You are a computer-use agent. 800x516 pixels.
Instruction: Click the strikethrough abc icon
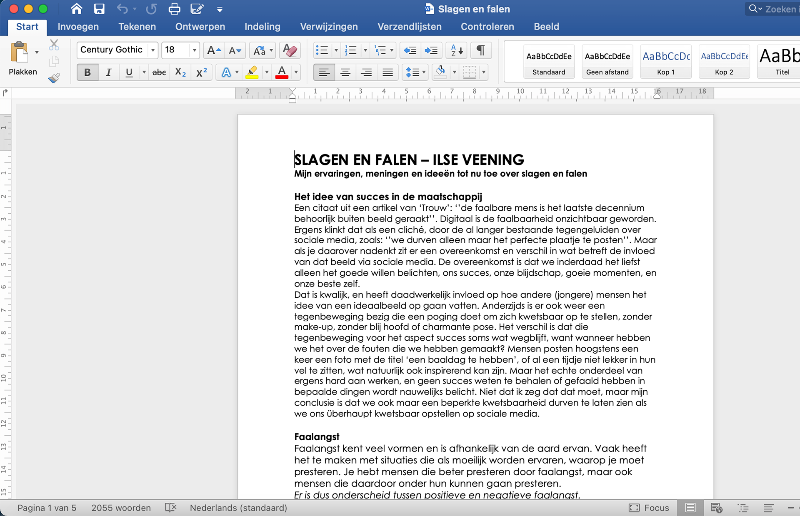(159, 72)
